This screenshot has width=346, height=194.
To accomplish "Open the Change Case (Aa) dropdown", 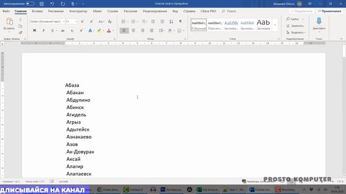I will tap(101, 22).
